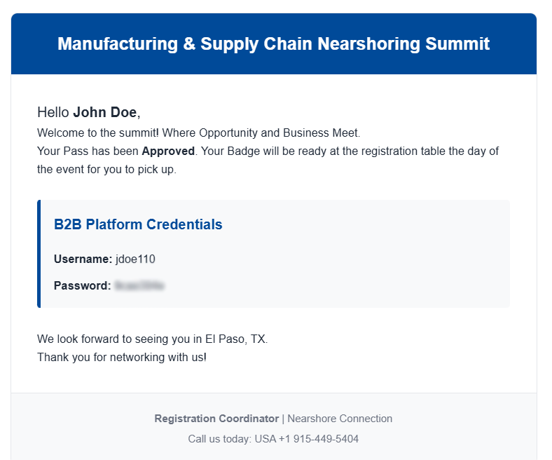The image size is (552, 460).
Task: Click the Registration Coordinator footer text
Action: pos(216,419)
